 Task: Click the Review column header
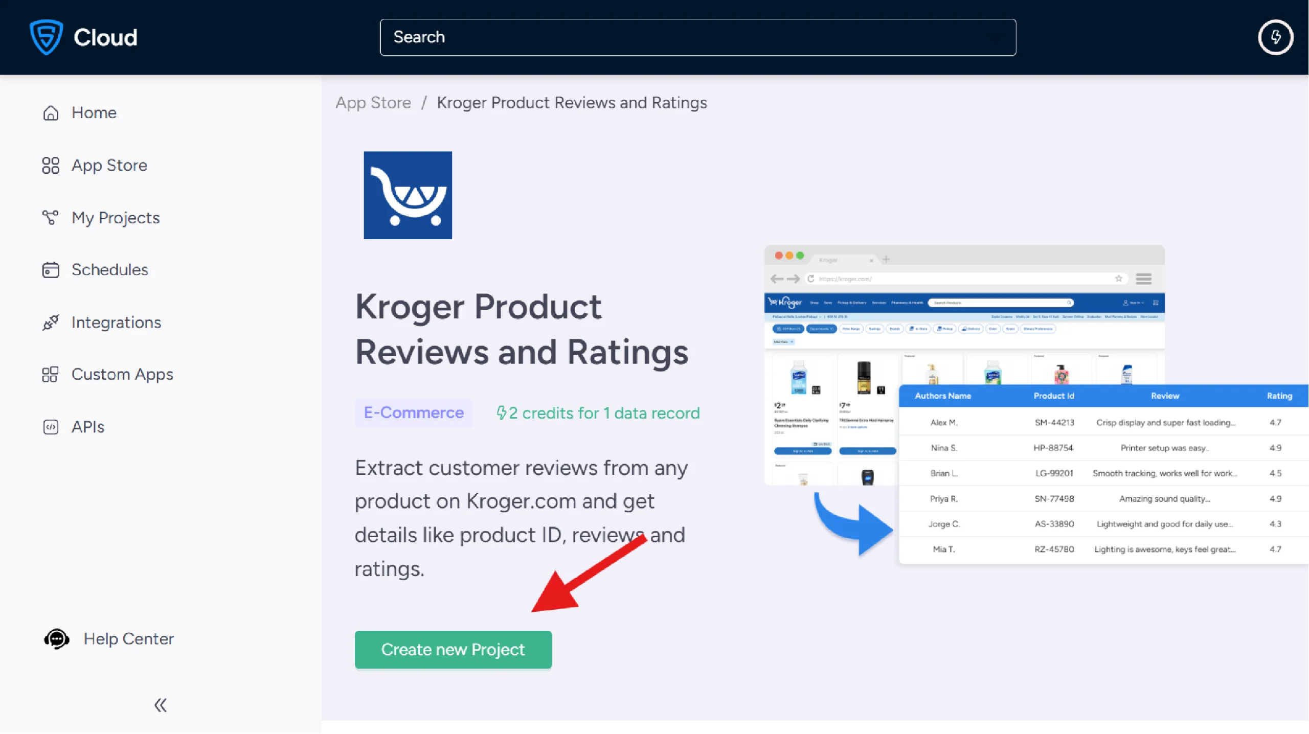1165,396
